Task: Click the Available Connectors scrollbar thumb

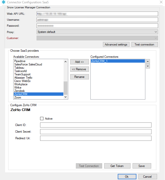Action: pos(66,88)
